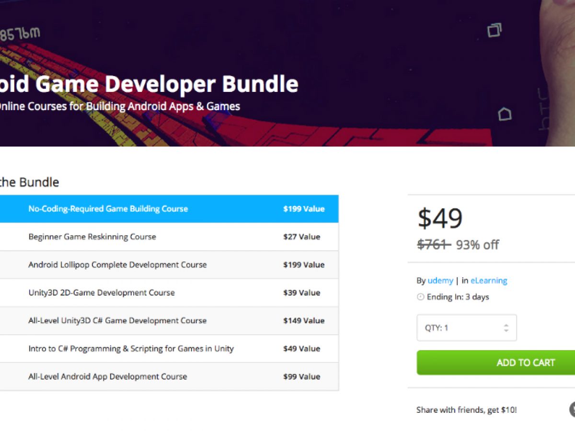Viewport: 575px width, 431px height.
Task: Click the Game Developer Bundle banner title
Action: pos(149,84)
